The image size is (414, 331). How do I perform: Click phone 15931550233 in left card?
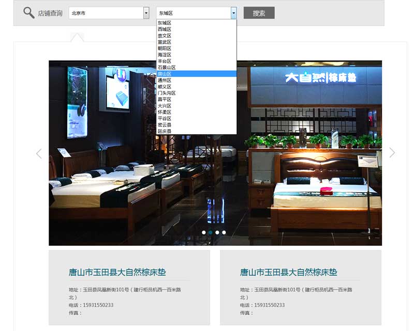(x=98, y=305)
